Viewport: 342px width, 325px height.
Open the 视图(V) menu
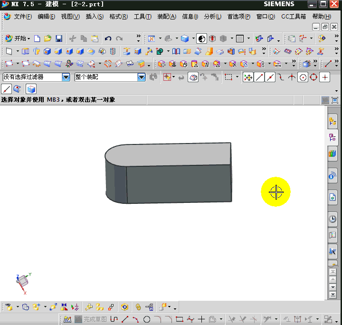pyautogui.click(x=70, y=17)
